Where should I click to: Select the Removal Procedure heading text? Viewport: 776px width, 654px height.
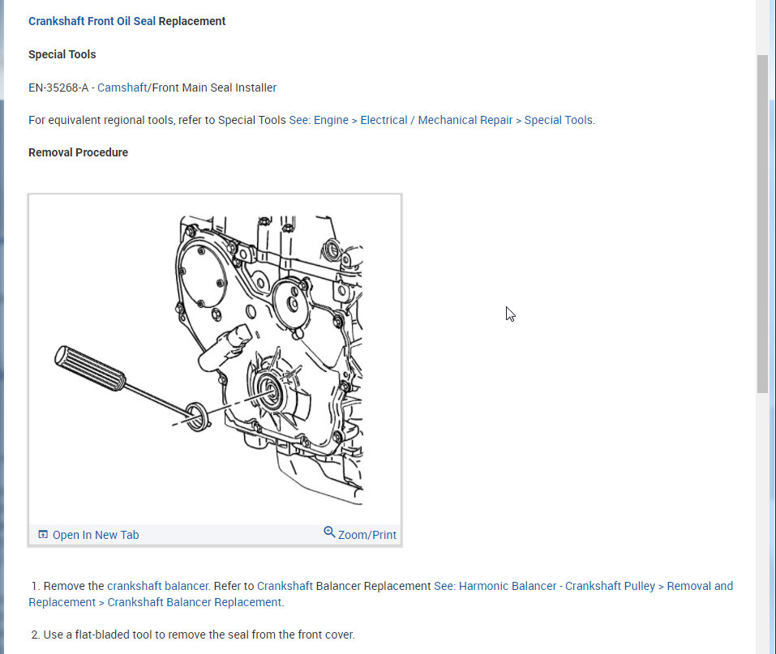(78, 152)
